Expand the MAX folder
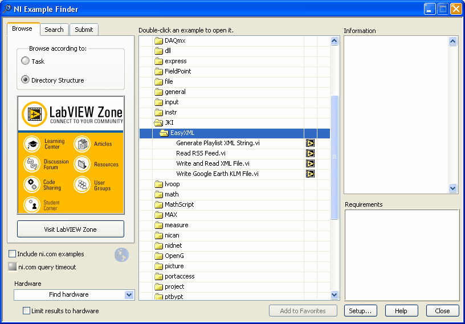 pyautogui.click(x=158, y=215)
